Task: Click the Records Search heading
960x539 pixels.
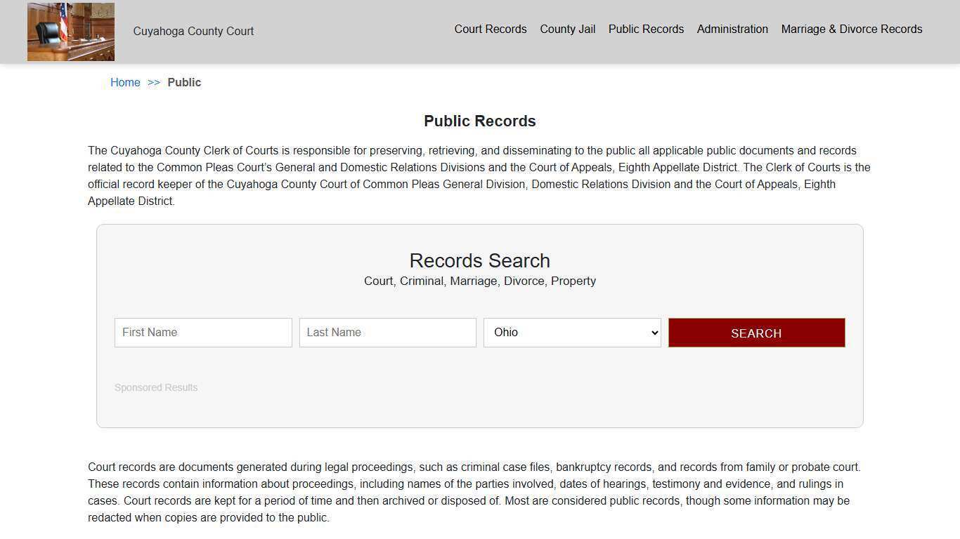Action: tap(479, 260)
